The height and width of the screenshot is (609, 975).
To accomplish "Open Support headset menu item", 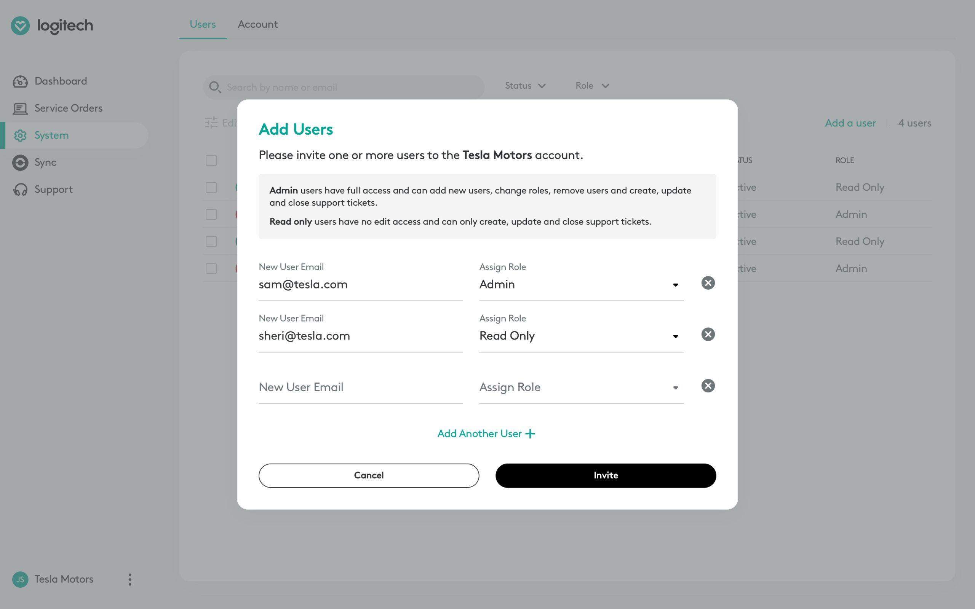I will (x=42, y=189).
